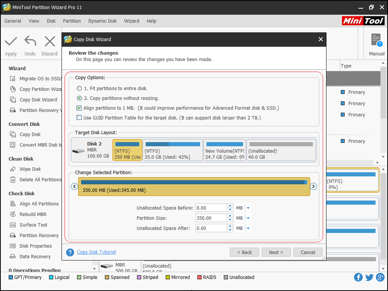Select Align All Partitions icon
The image size is (388, 291).
click(x=12, y=204)
